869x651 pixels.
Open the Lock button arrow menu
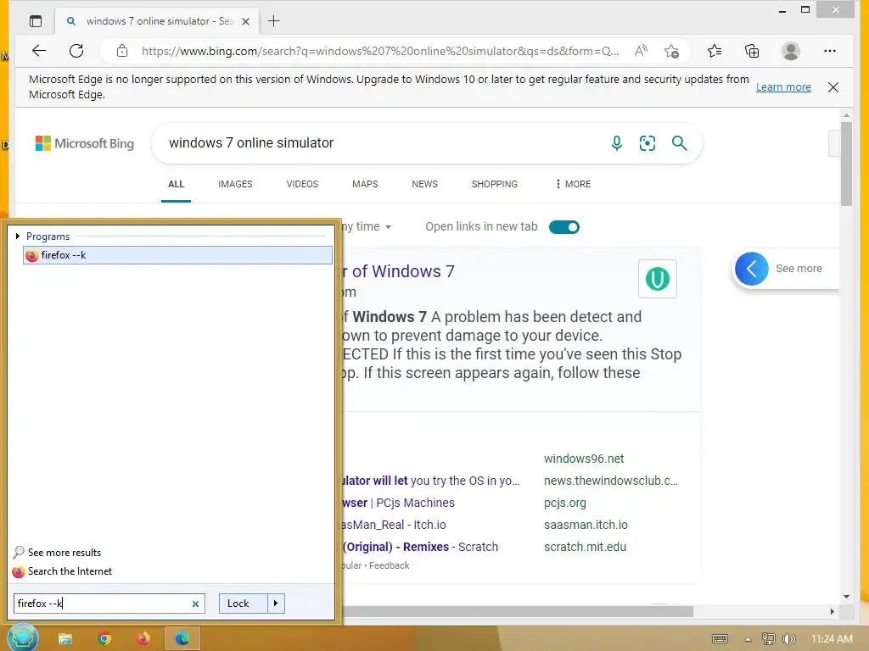[x=276, y=604]
